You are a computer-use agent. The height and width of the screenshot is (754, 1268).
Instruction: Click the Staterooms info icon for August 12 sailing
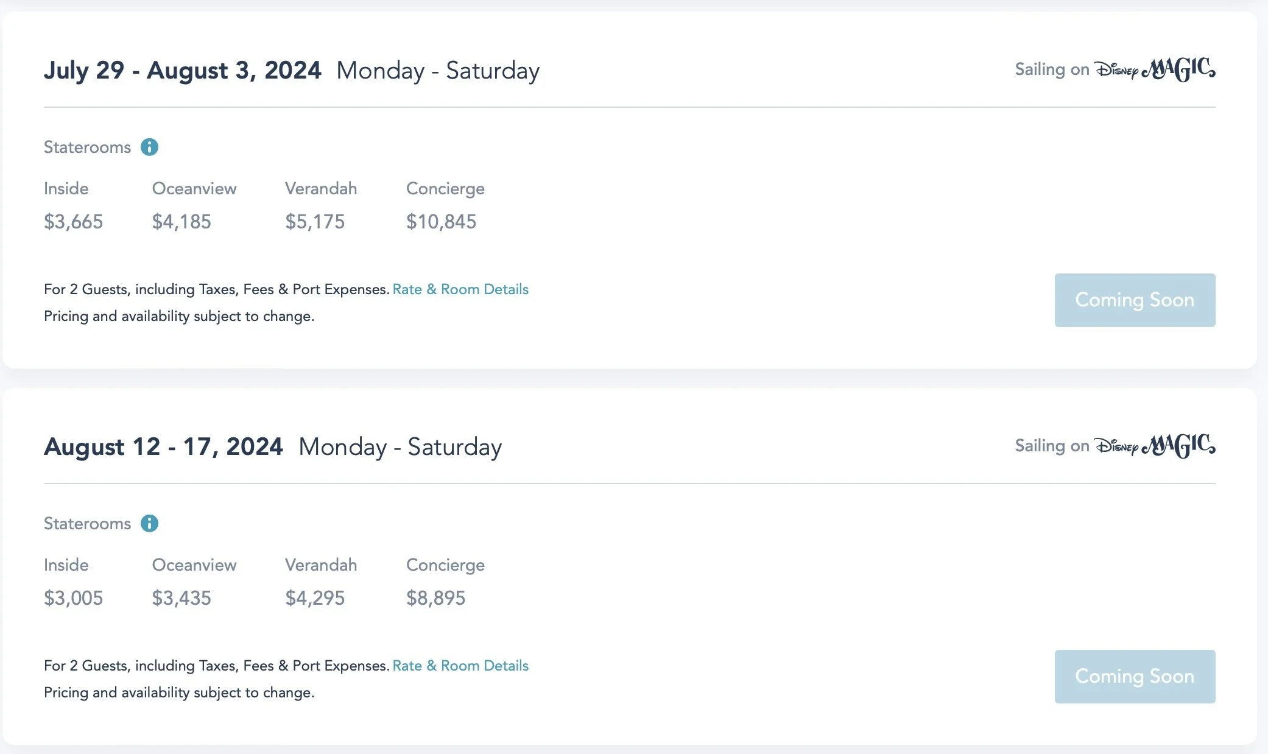(149, 523)
